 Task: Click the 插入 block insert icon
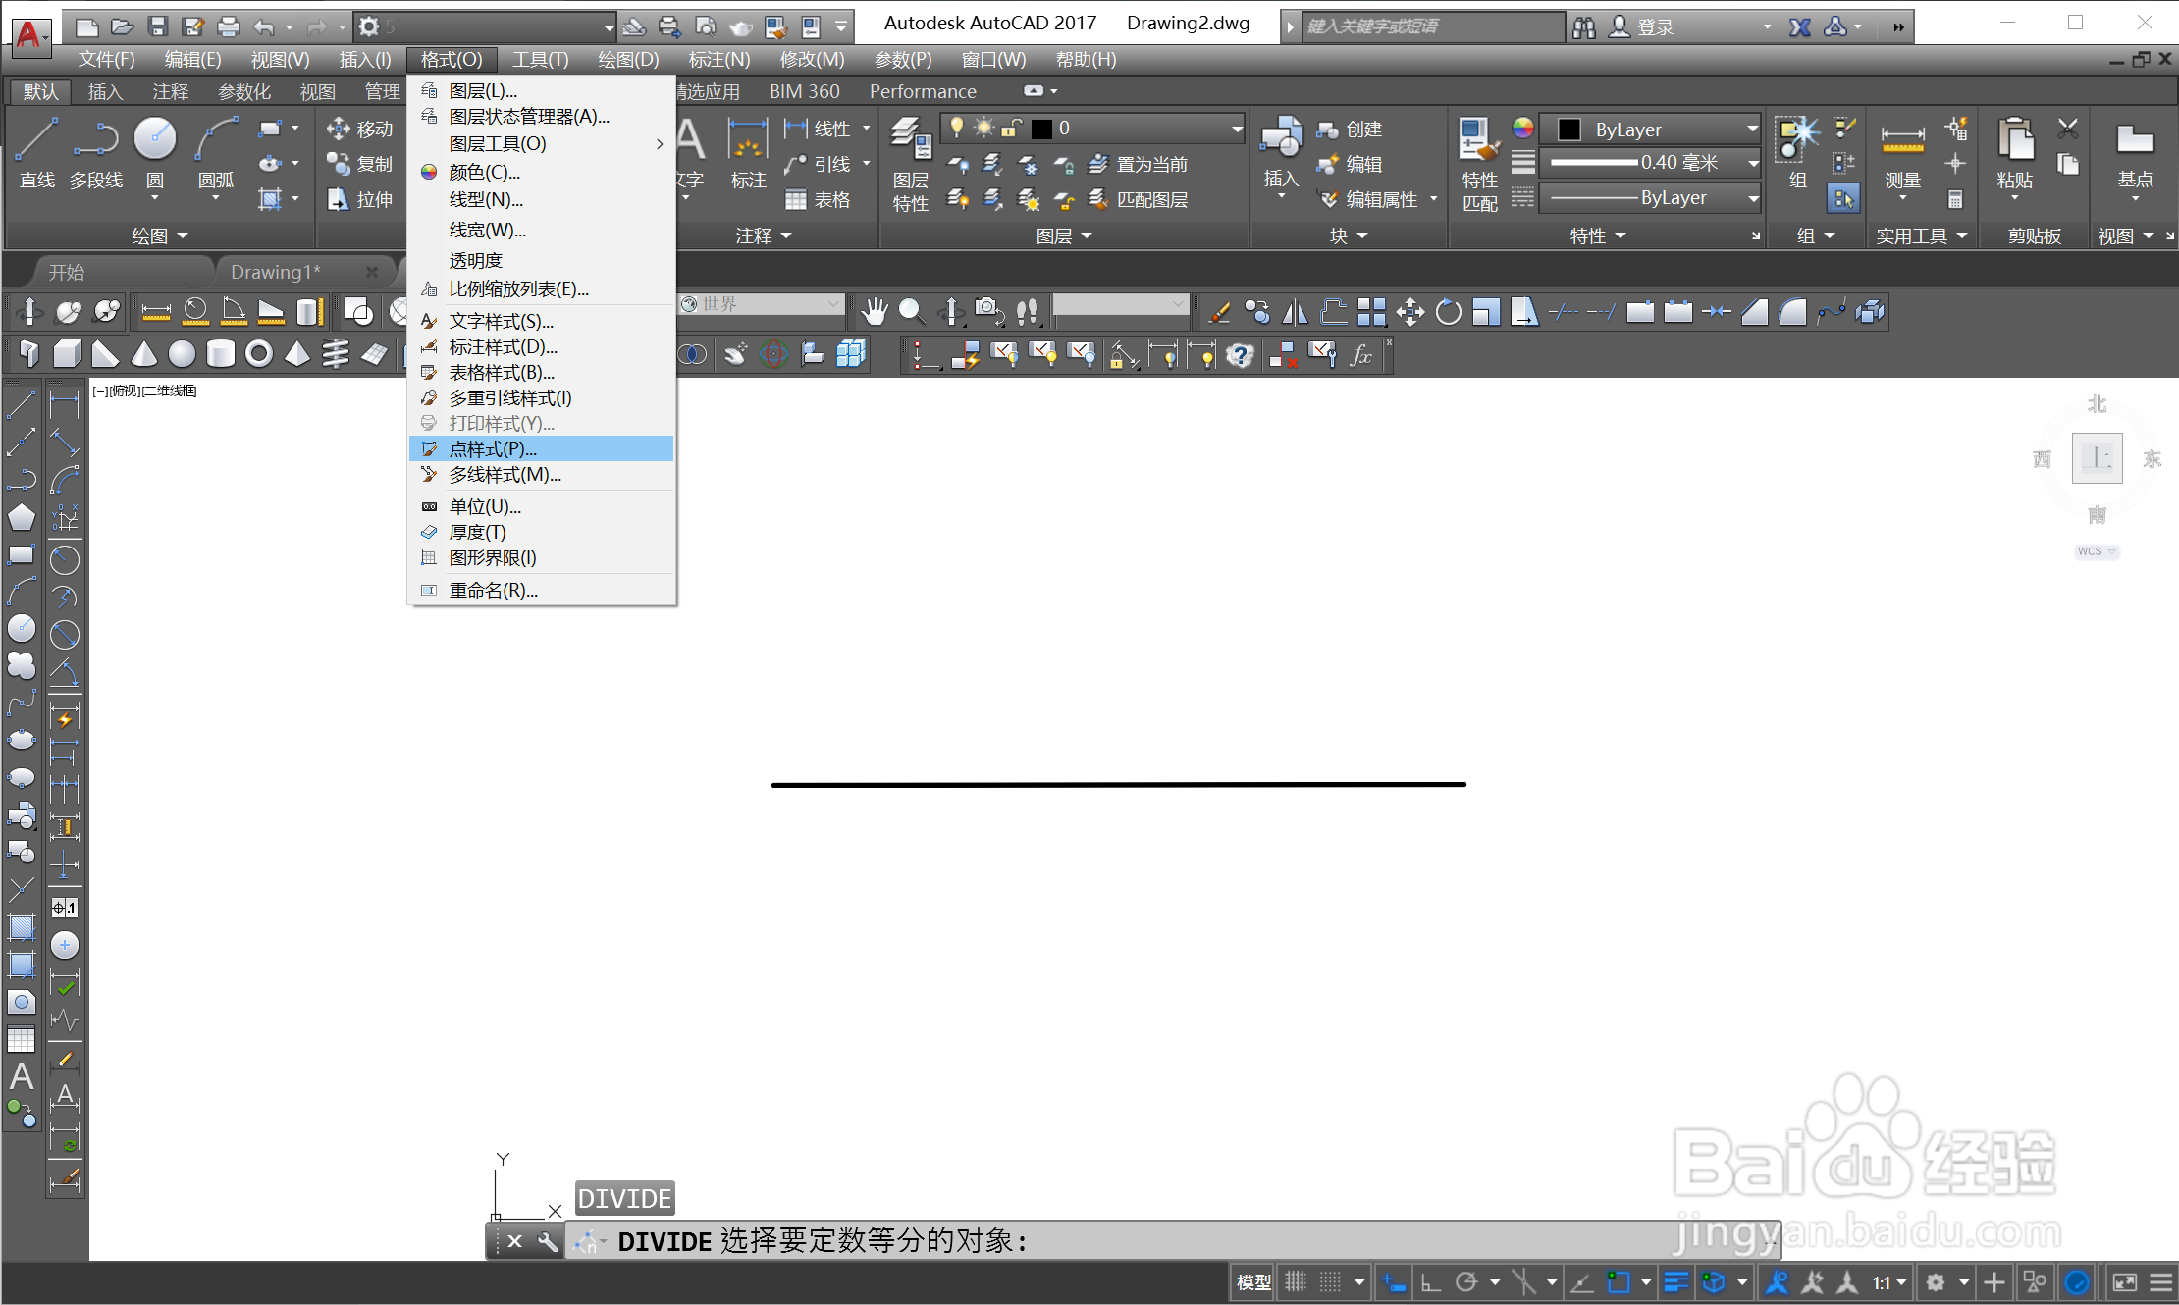[x=1281, y=154]
